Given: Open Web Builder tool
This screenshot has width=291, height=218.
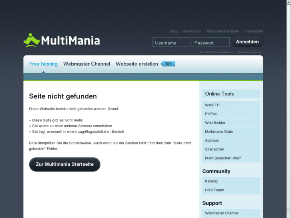Looking at the screenshot, I should pyautogui.click(x=231, y=123).
